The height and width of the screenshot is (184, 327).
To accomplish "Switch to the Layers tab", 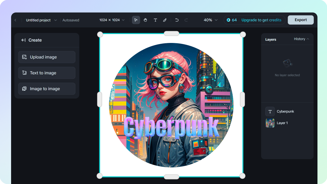I will click(271, 40).
